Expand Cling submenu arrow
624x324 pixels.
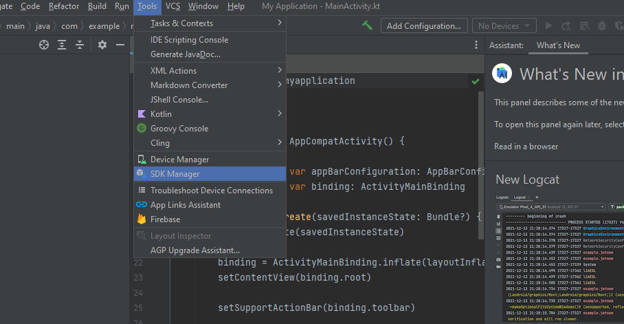280,142
